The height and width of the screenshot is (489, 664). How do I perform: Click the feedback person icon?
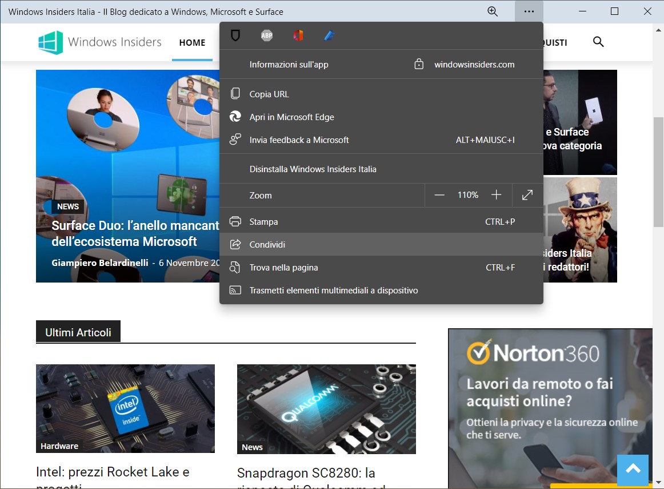tap(235, 140)
